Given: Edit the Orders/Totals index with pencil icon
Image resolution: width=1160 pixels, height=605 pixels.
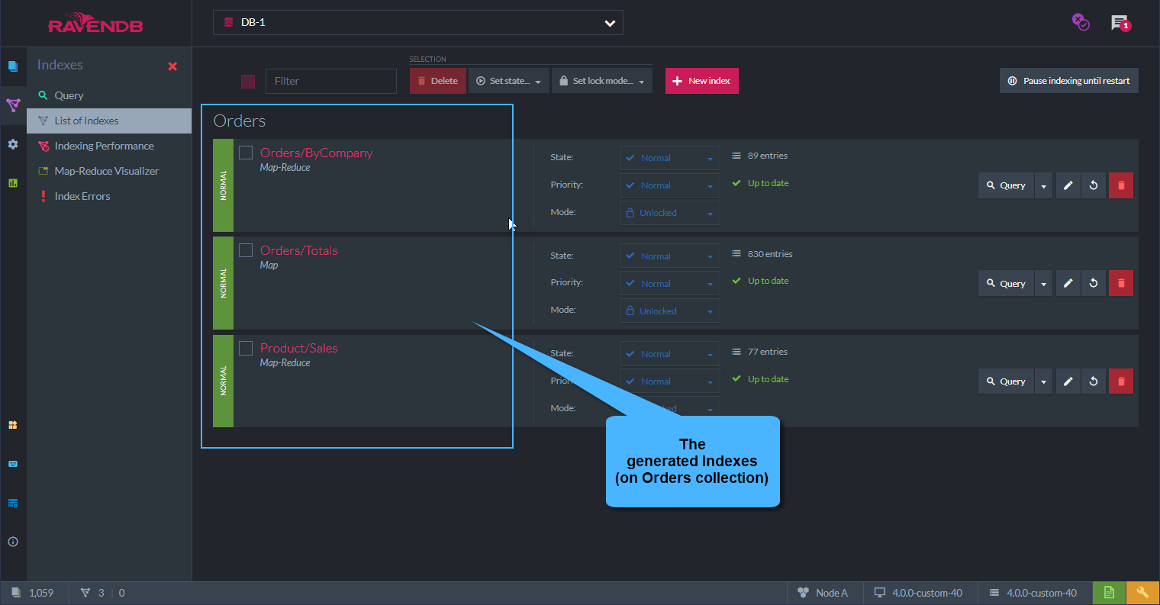Looking at the screenshot, I should coord(1068,283).
